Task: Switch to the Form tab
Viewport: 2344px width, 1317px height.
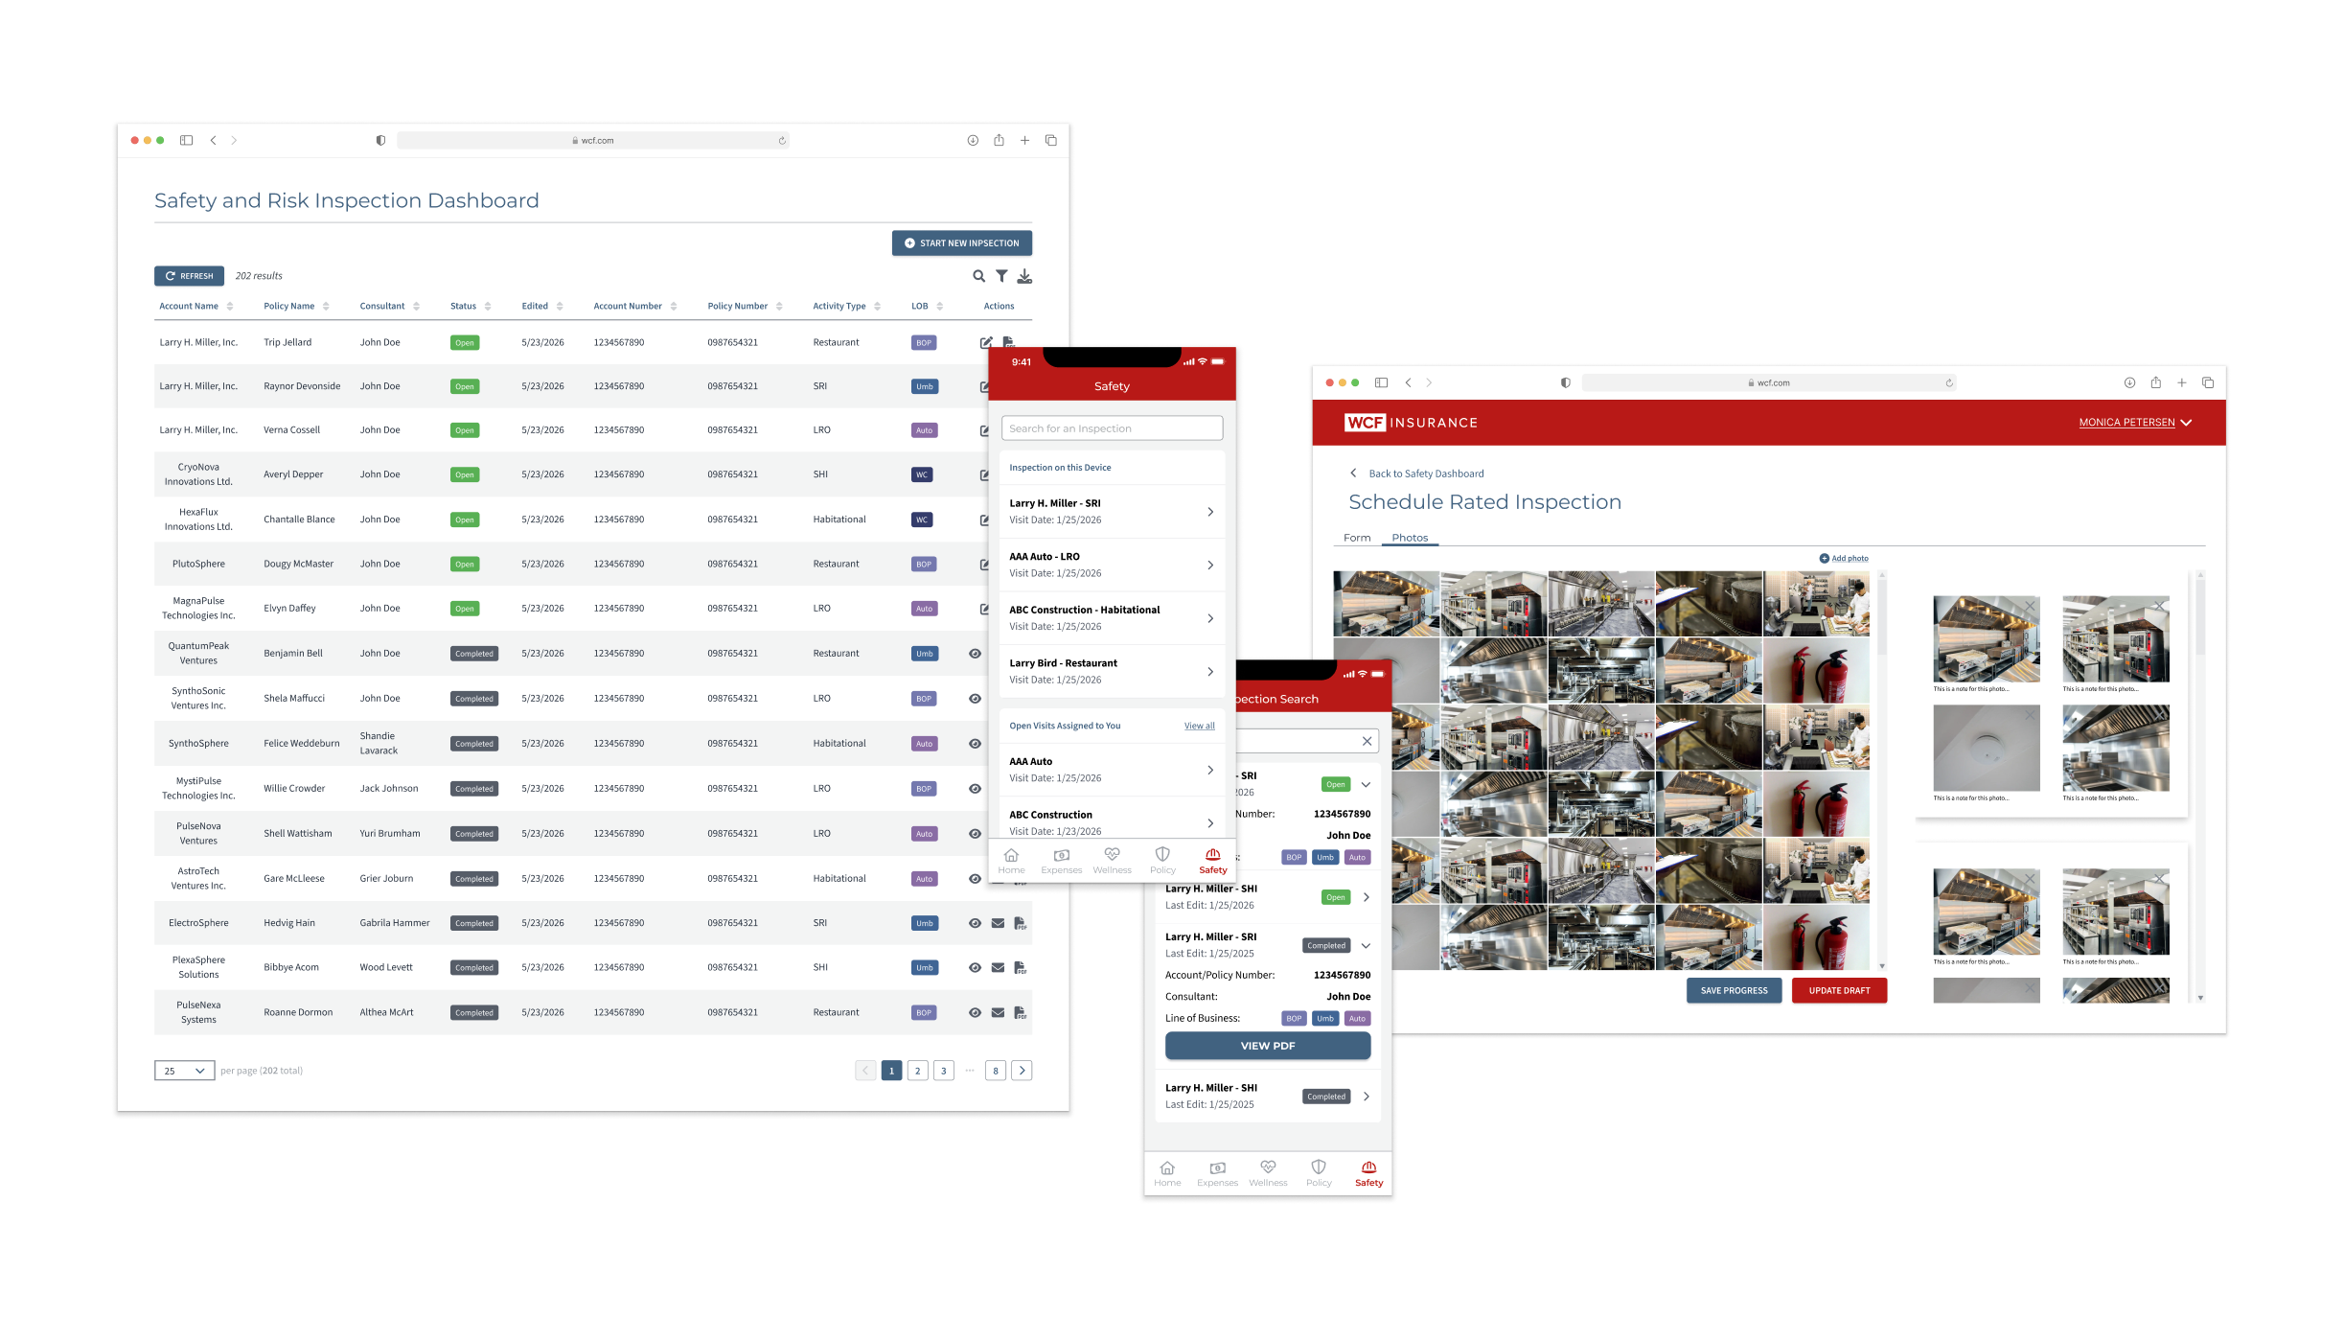Action: (1356, 538)
